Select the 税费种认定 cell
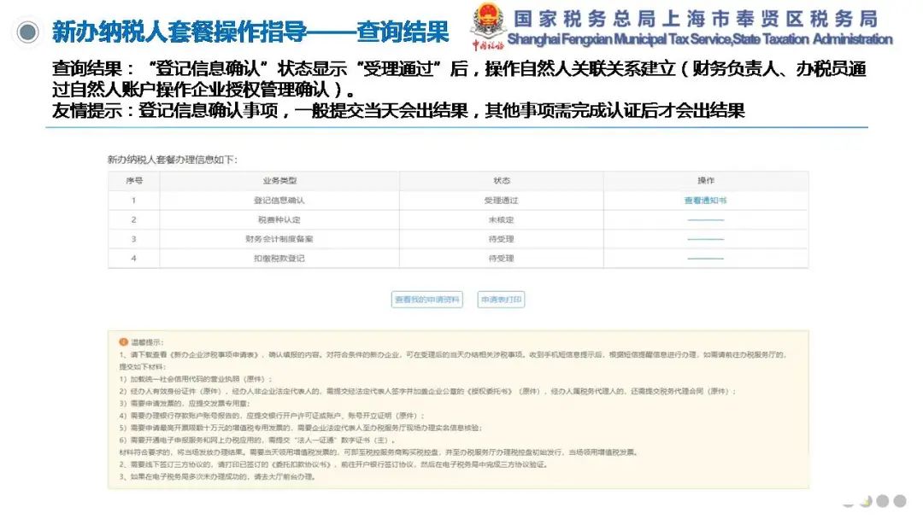Viewport: 923px width, 519px height. [x=279, y=220]
